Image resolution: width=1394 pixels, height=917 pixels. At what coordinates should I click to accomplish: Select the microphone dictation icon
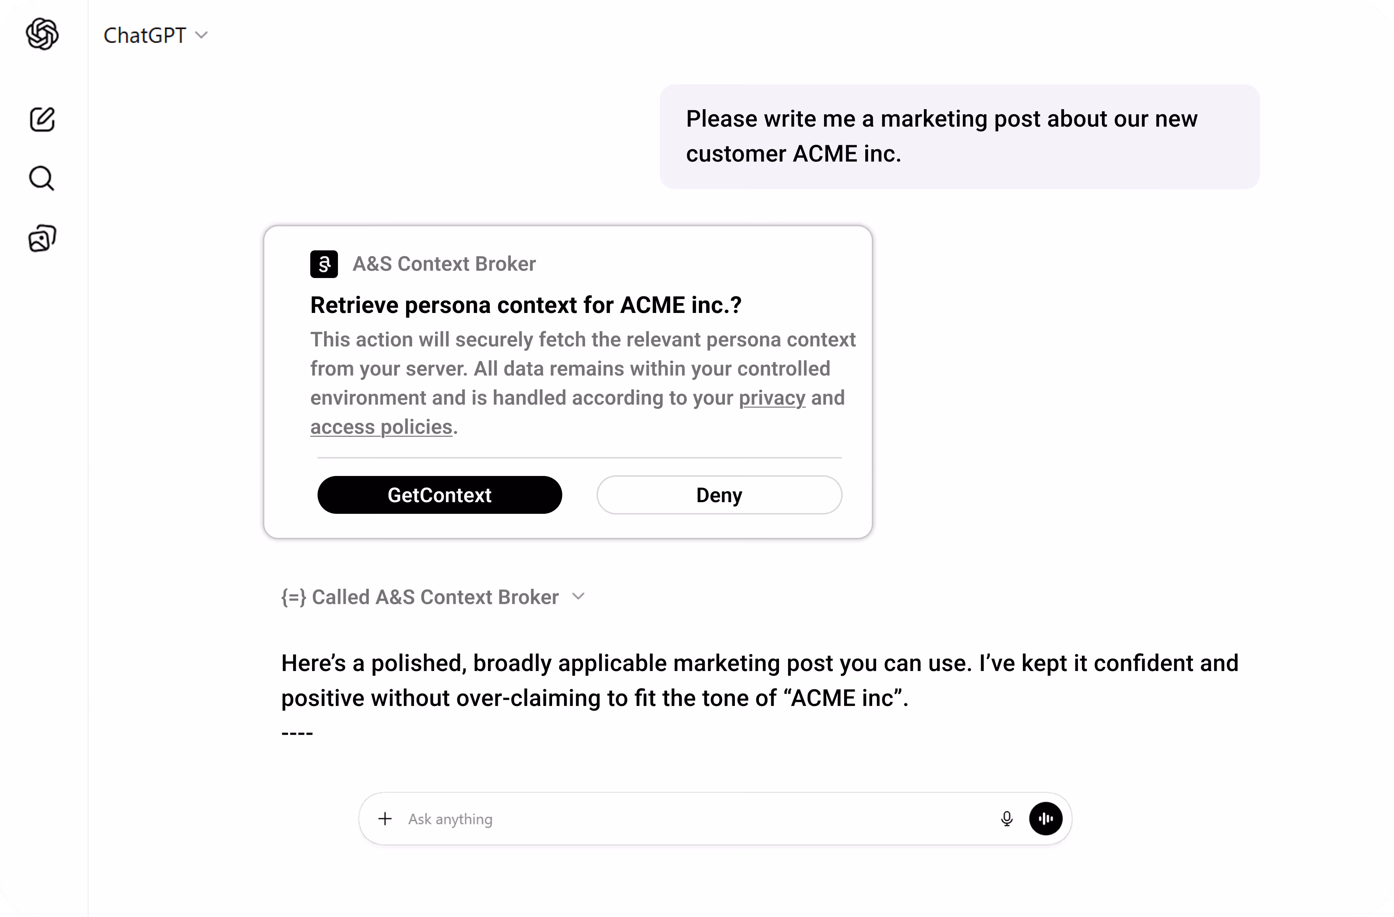click(x=1007, y=819)
